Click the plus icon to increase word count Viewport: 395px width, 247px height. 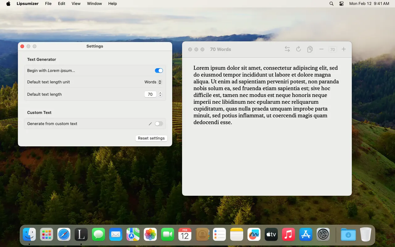(343, 49)
